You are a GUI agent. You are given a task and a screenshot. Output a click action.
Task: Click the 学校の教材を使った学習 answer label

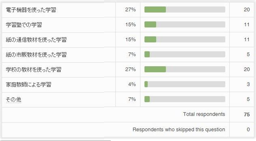[33, 69]
